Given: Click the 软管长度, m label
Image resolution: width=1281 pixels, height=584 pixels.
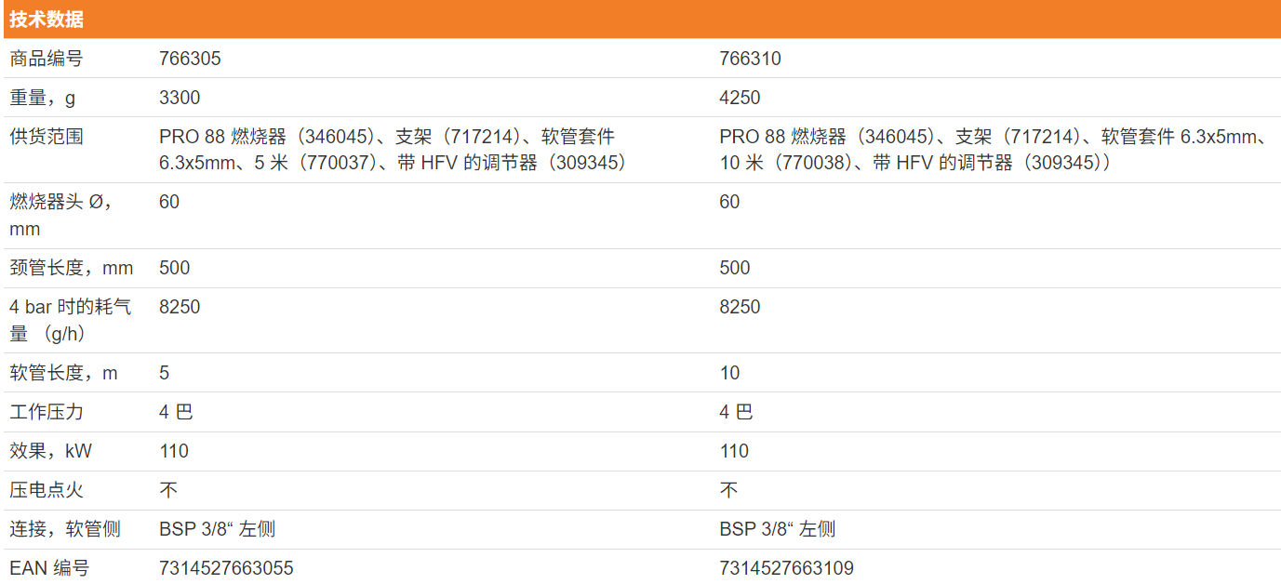Looking at the screenshot, I should (x=63, y=373).
